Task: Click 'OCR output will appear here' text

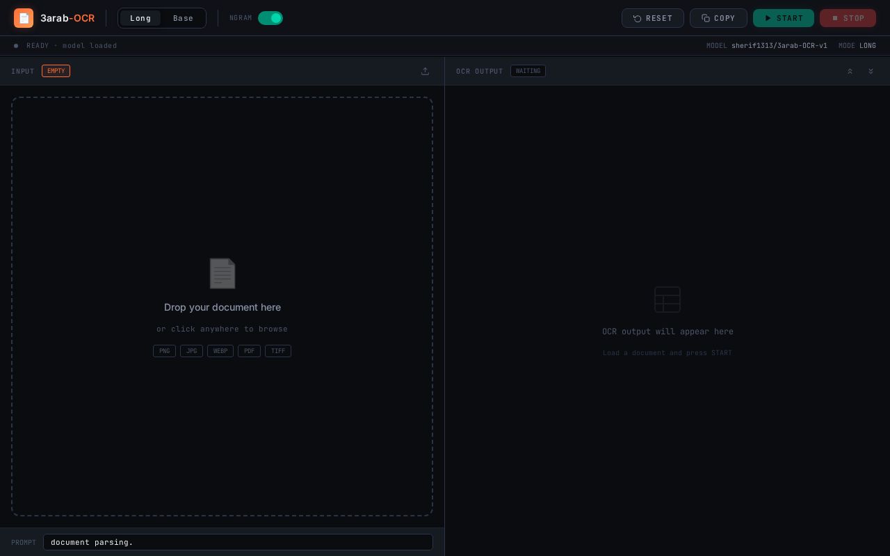Action: click(667, 332)
